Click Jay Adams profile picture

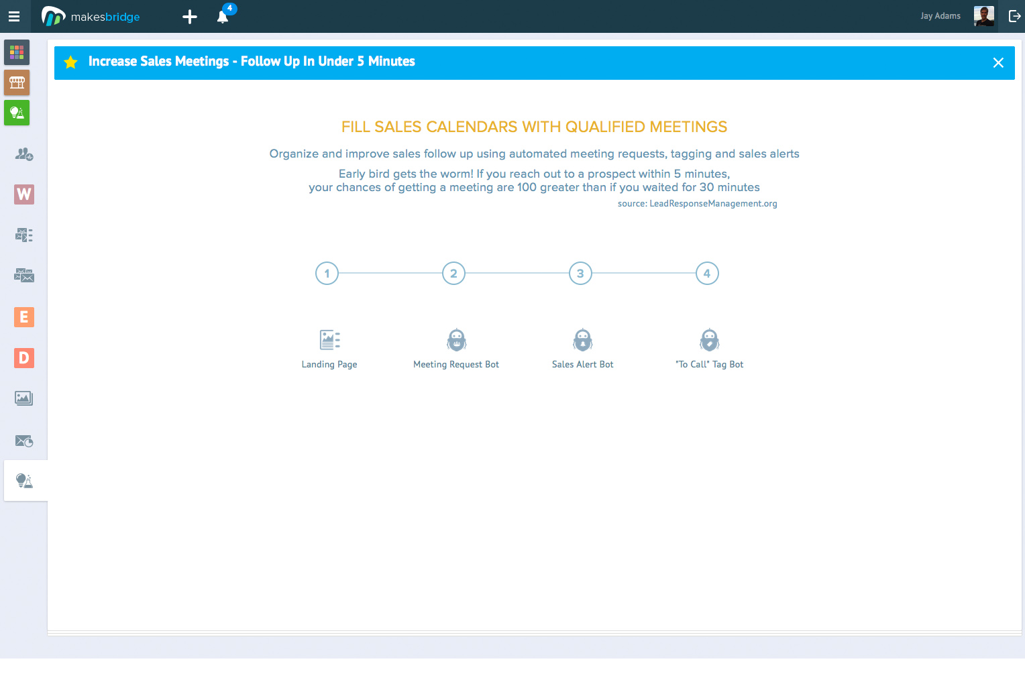tap(983, 16)
